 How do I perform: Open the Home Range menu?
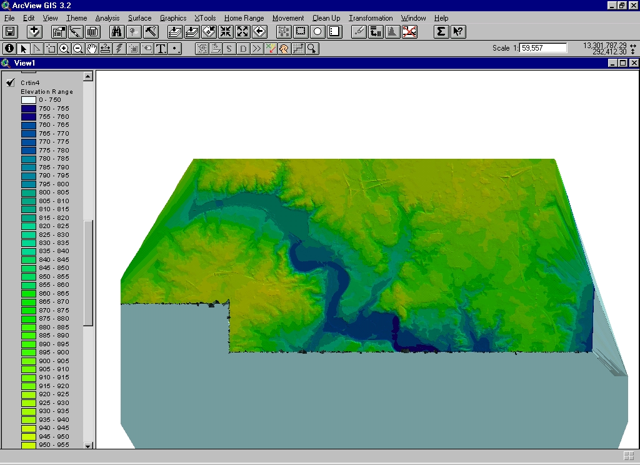click(x=244, y=18)
